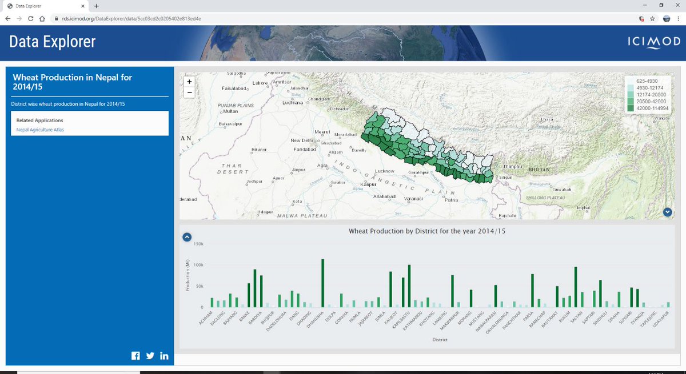Go back with the browser back arrow

7,18
